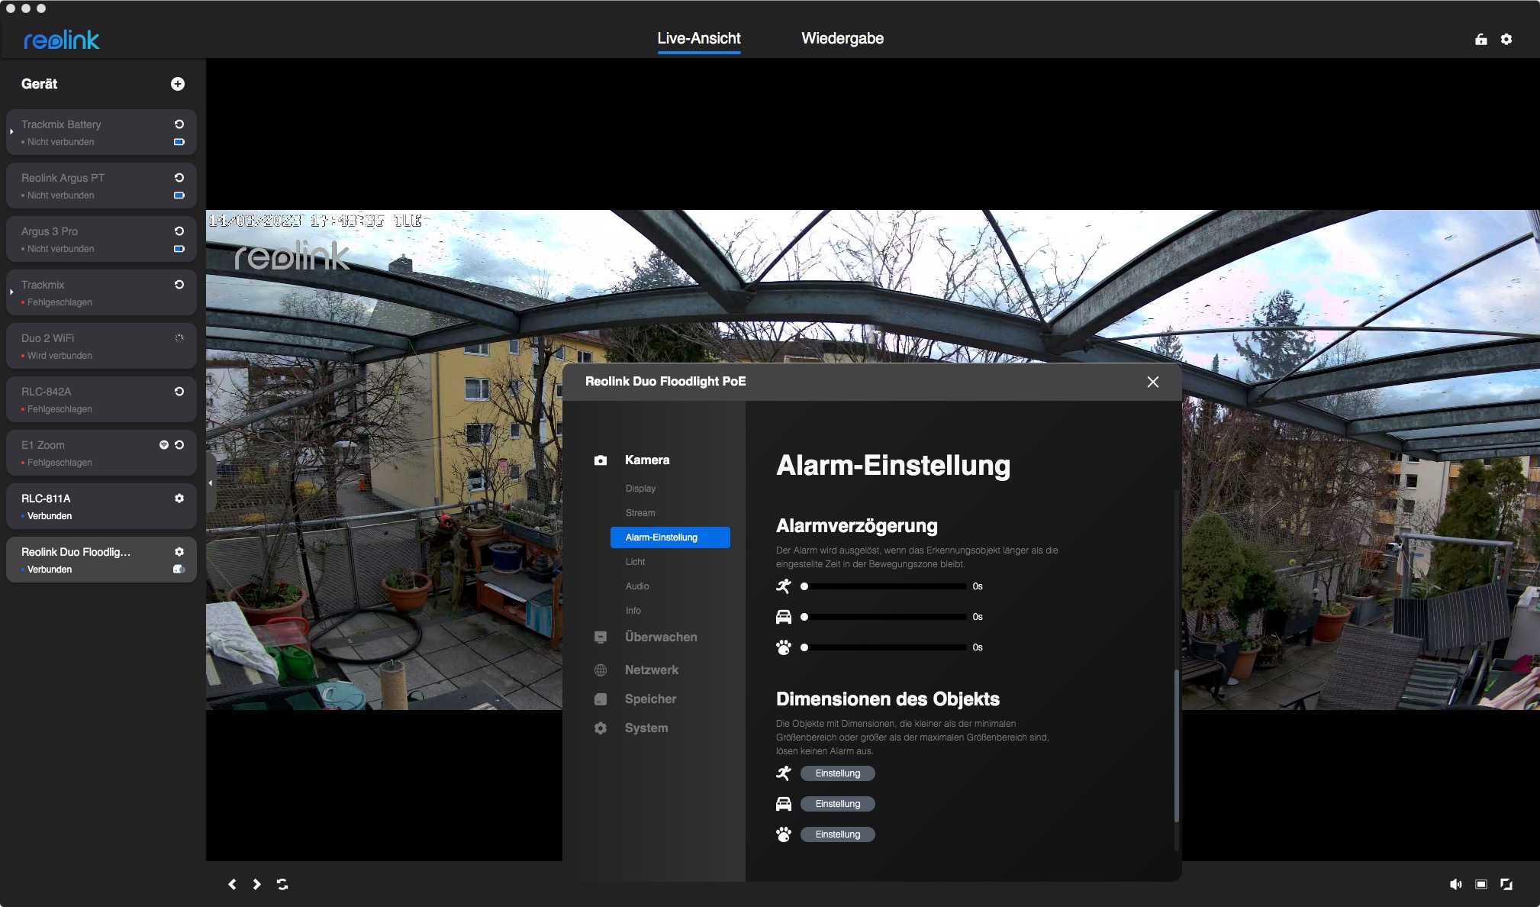
Task: Expand the Trackmix Battery device entry
Action: pos(11,132)
